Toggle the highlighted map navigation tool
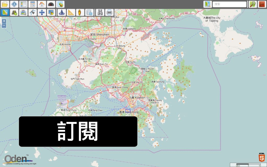This screenshot has width=267, height=167. (x=5, y=12)
